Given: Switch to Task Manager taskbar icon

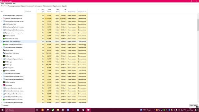Looking at the screenshot, I should coord(88,110).
